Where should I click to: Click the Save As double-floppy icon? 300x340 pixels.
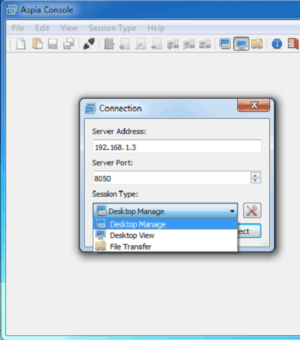tap(69, 44)
